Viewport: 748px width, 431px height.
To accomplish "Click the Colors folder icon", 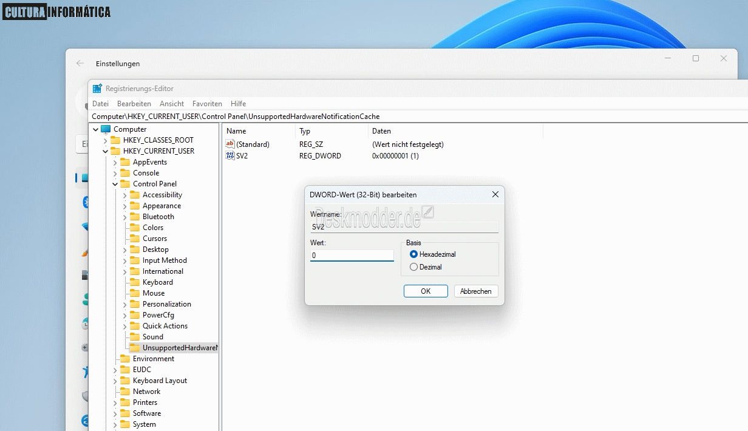I will tap(135, 228).
